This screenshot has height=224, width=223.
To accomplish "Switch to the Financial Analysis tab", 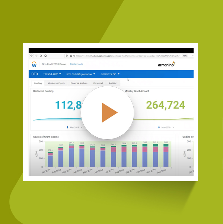I will (79, 83).
